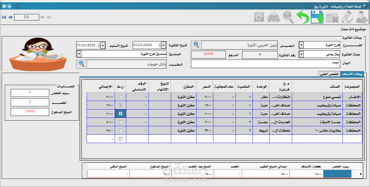Go to the first record navigation arrow
Screen dimensions: 370x187
tap(4, 17)
